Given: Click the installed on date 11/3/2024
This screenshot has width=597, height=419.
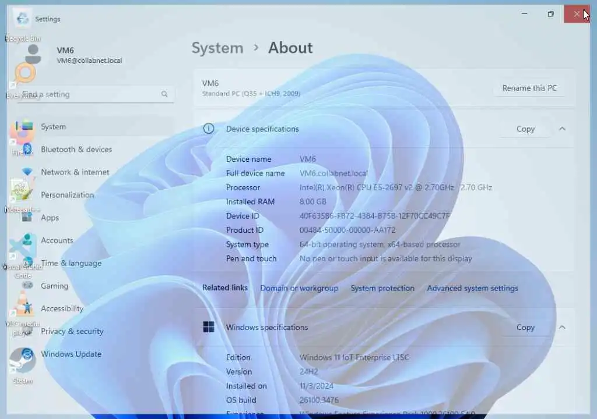Looking at the screenshot, I should click(x=317, y=386).
